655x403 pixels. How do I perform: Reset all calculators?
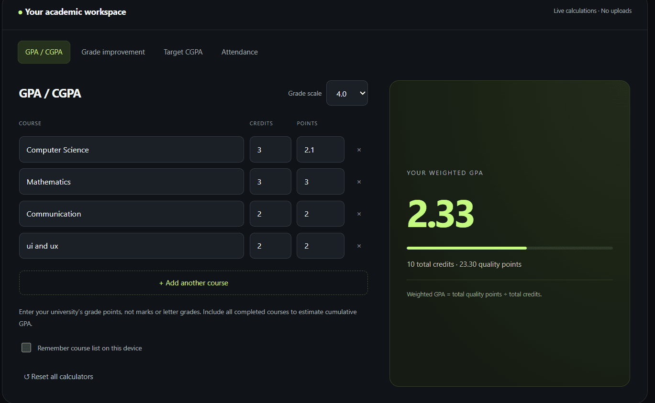click(58, 377)
